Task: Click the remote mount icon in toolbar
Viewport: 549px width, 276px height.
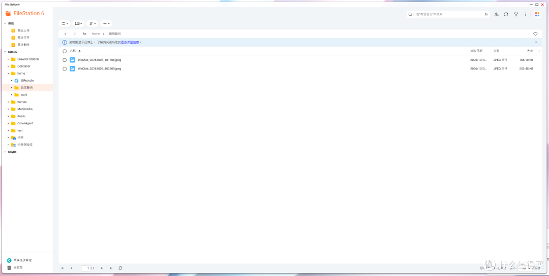Action: 497,14
